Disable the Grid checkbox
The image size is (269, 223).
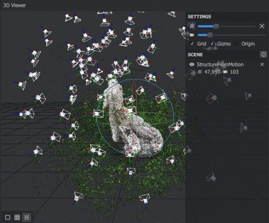click(x=192, y=44)
